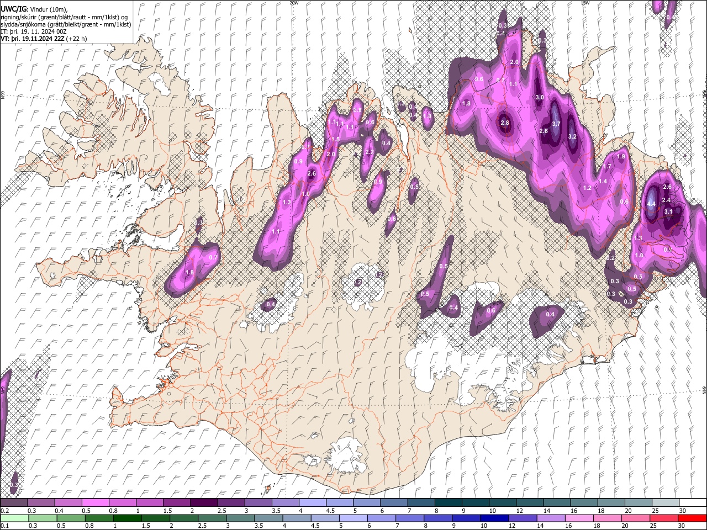
Task: Click the '3.0' value in the northeast snow band
Action: point(540,97)
